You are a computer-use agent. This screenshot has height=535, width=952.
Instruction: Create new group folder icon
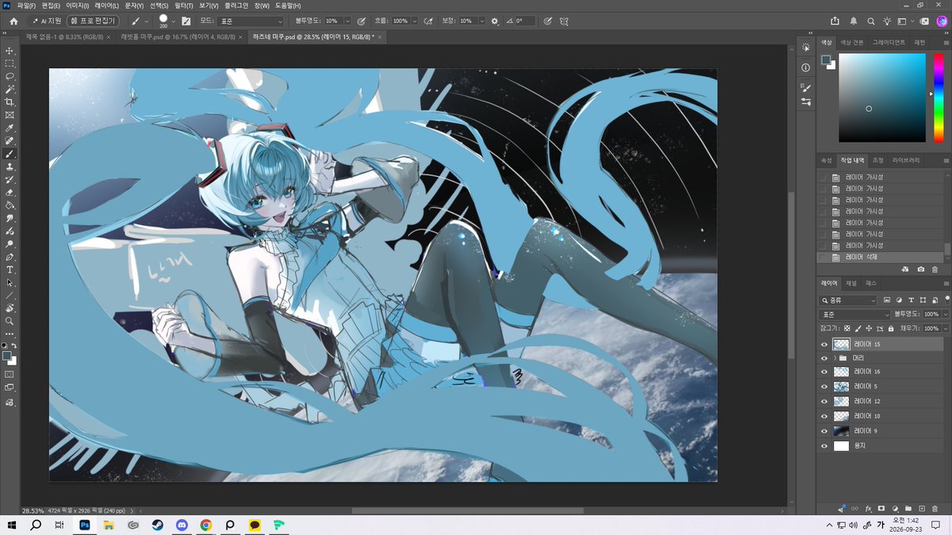pos(908,508)
